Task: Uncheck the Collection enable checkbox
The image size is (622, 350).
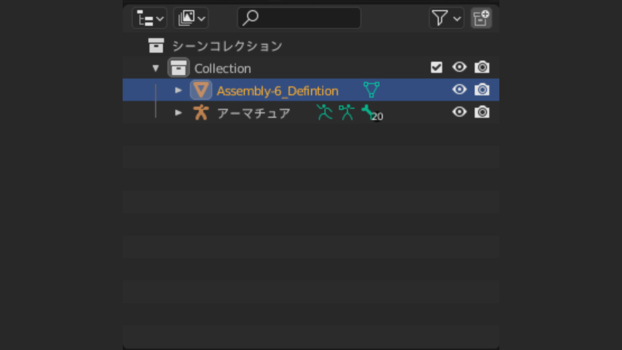Action: point(436,67)
